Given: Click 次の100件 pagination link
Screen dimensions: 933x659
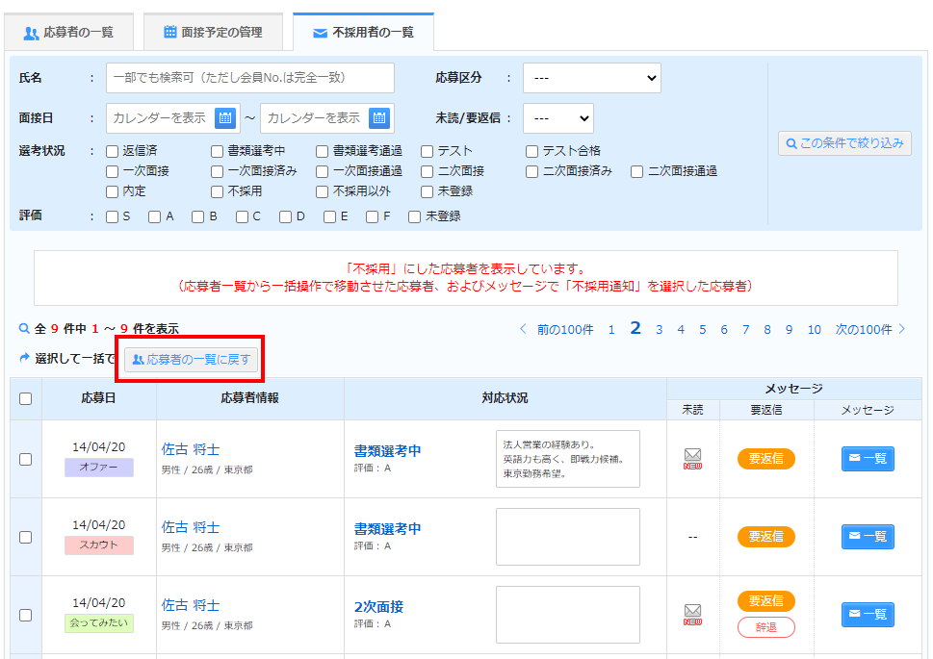Looking at the screenshot, I should (x=864, y=329).
